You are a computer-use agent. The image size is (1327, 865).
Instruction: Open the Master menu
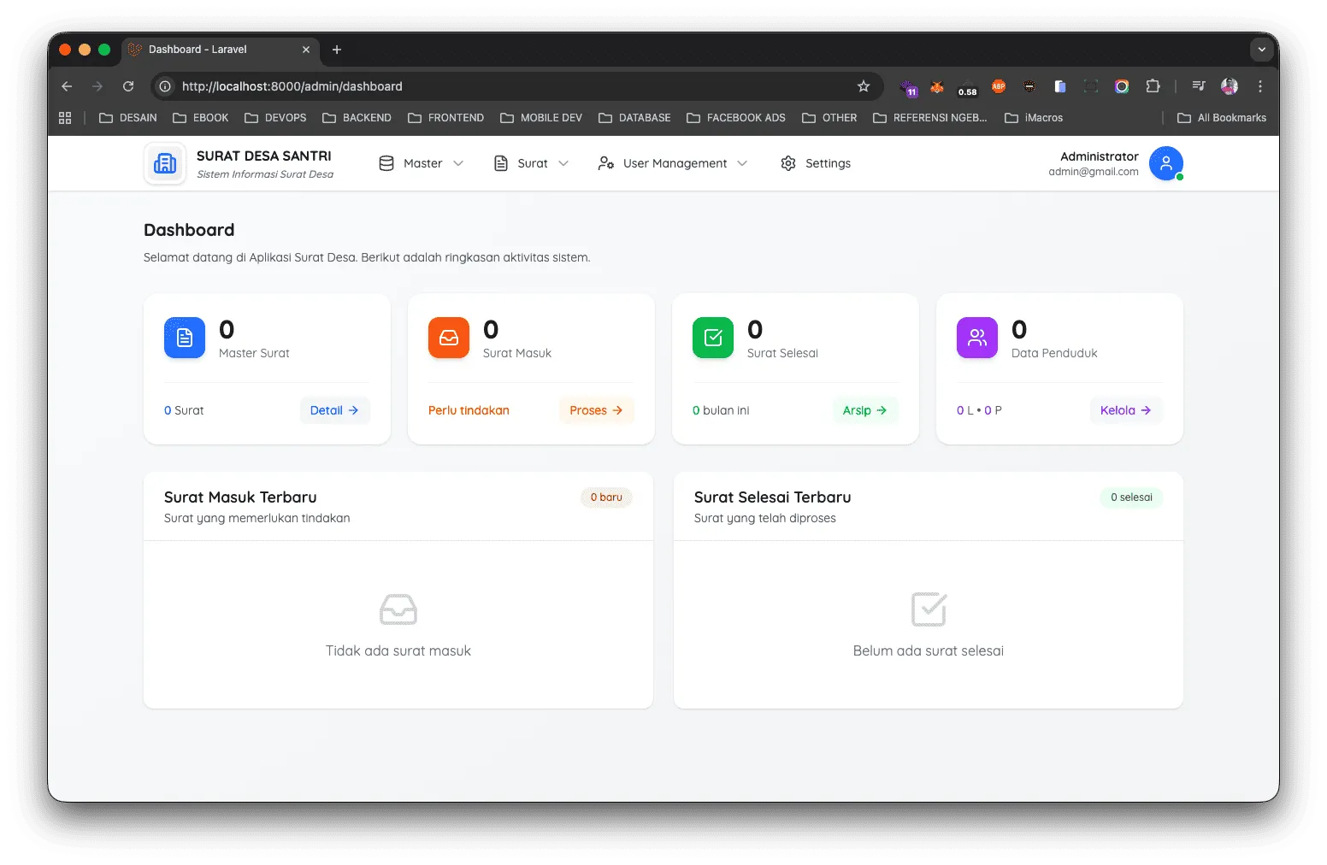[x=422, y=163]
